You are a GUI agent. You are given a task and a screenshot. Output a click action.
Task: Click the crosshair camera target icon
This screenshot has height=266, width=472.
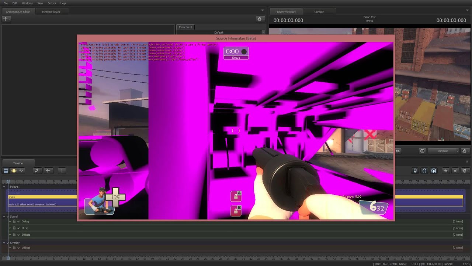click(422, 151)
